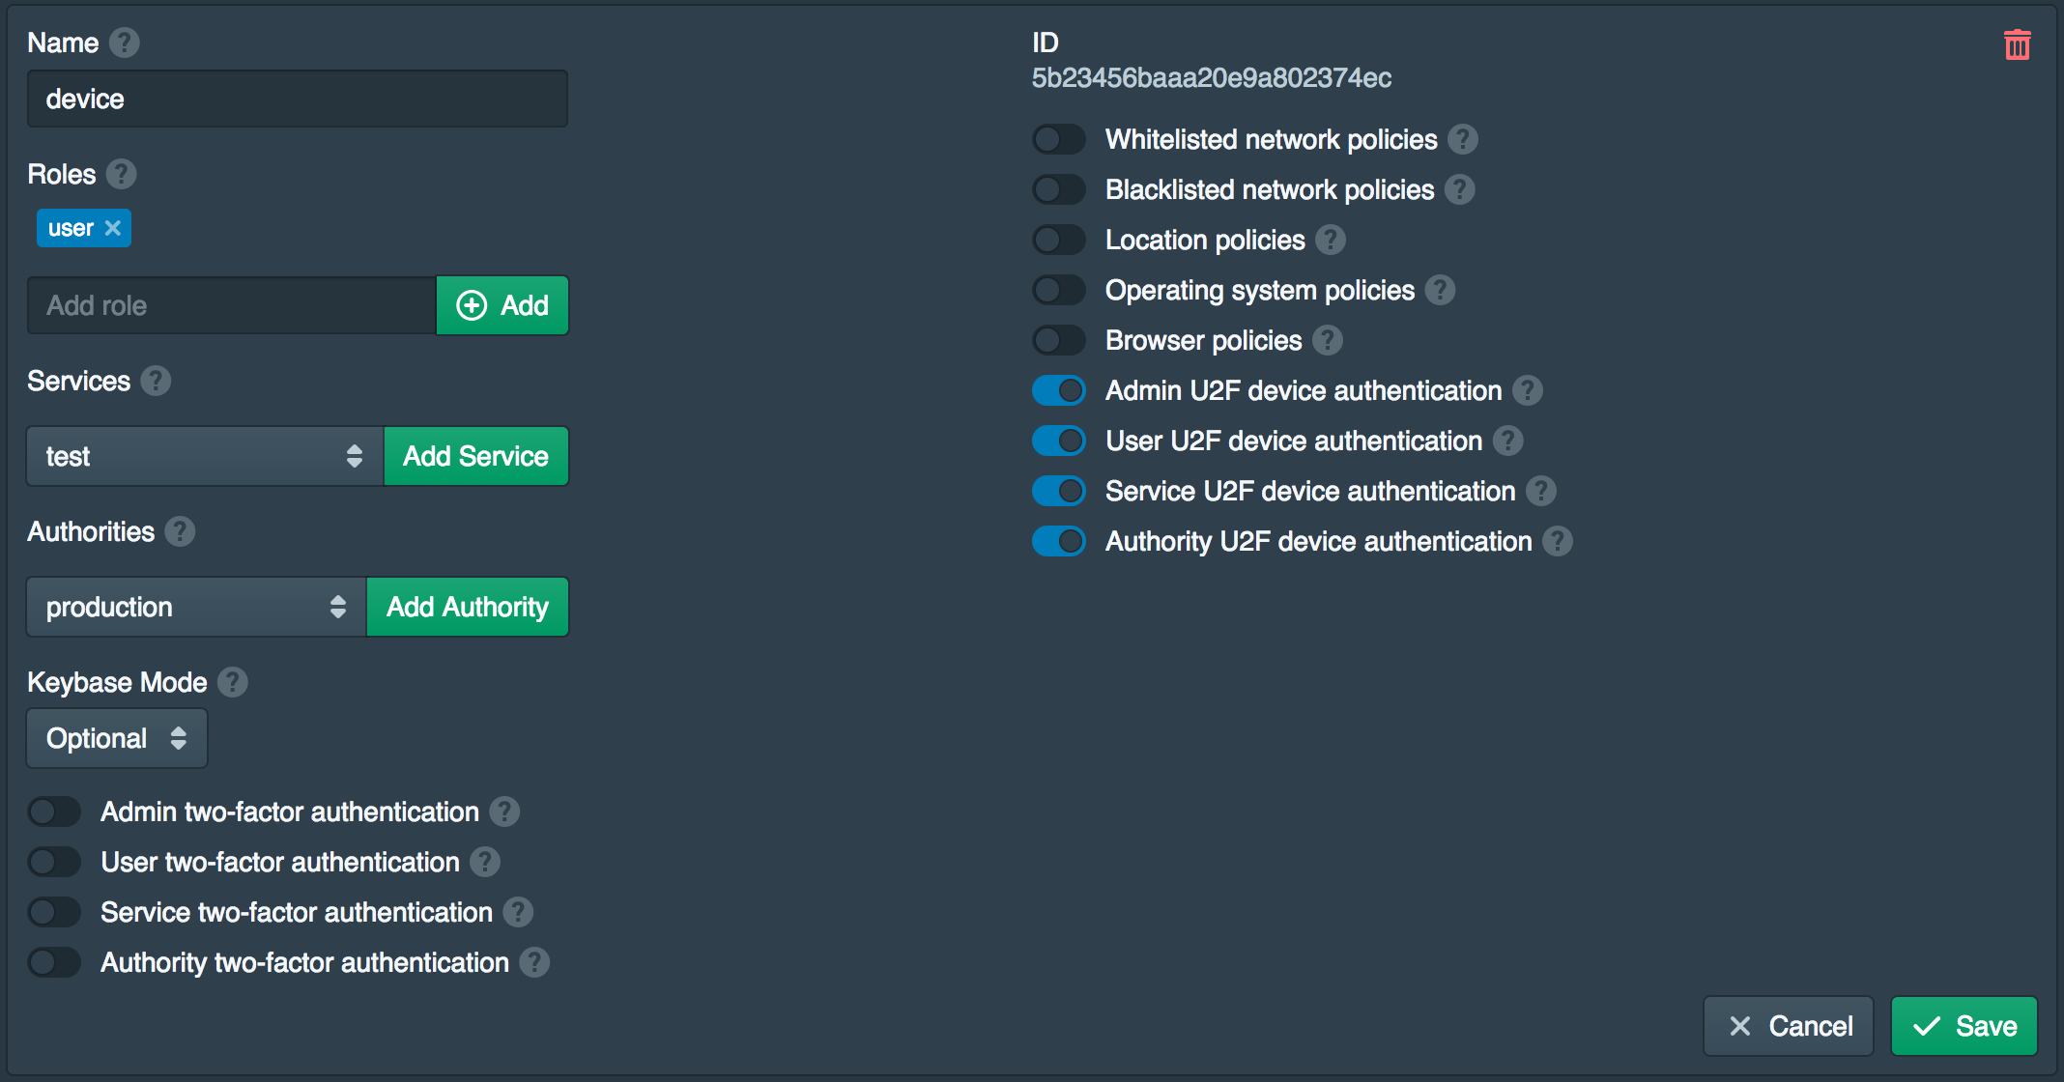Click help icon for Whitelisted network policies
This screenshot has height=1082, width=2064.
[1463, 139]
